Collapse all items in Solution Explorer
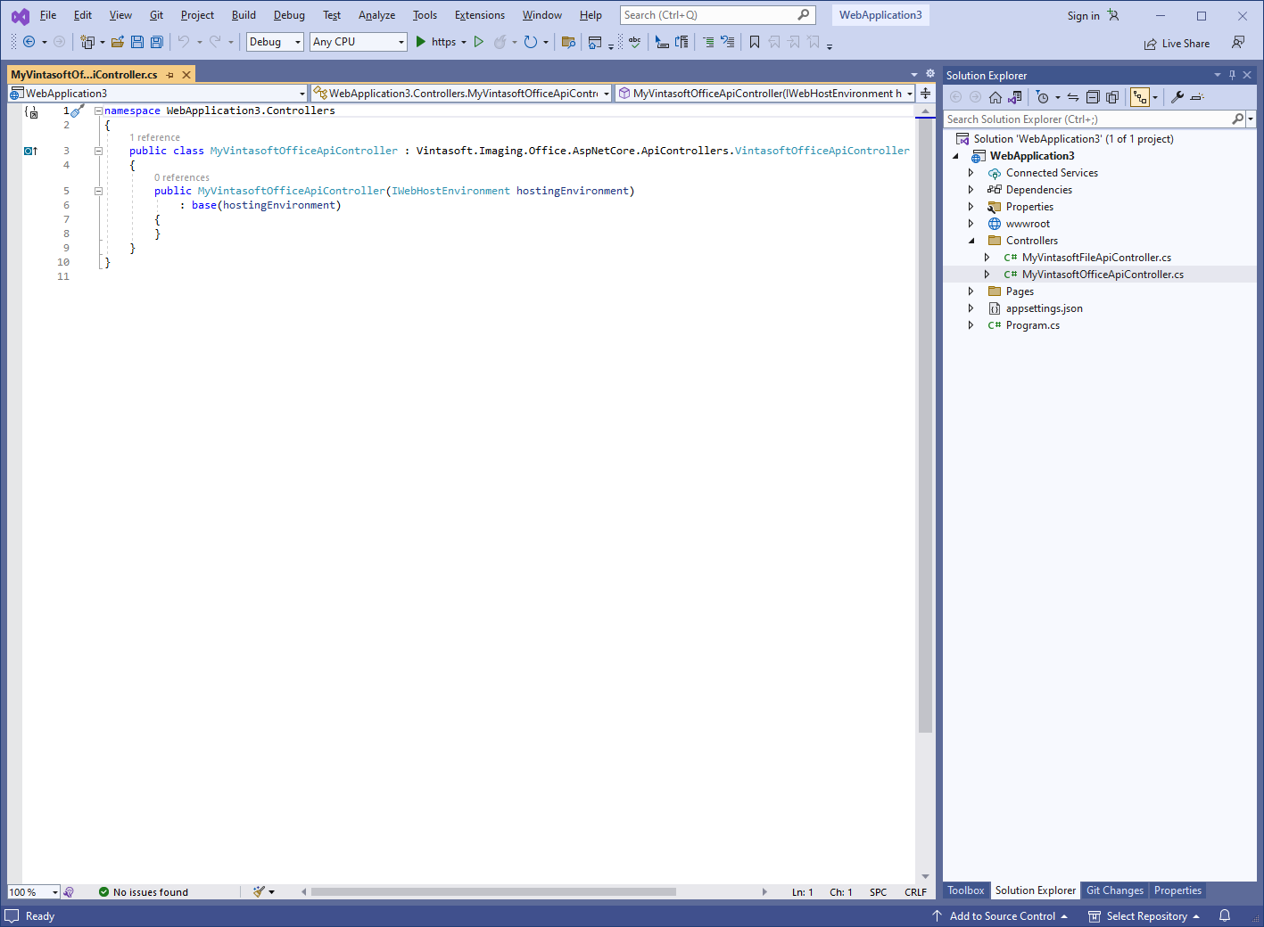The width and height of the screenshot is (1264, 927). click(x=1093, y=97)
